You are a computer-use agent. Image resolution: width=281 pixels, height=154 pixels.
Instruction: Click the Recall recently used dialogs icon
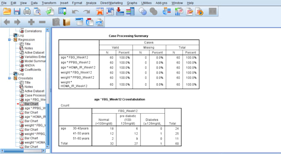[62, 11]
